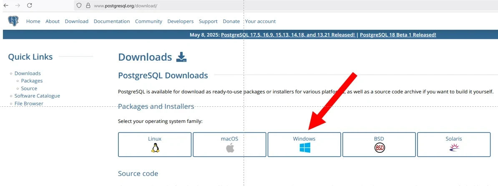The image size is (498, 186).
Task: Click Software Catalogue quick link
Action: click(x=37, y=96)
